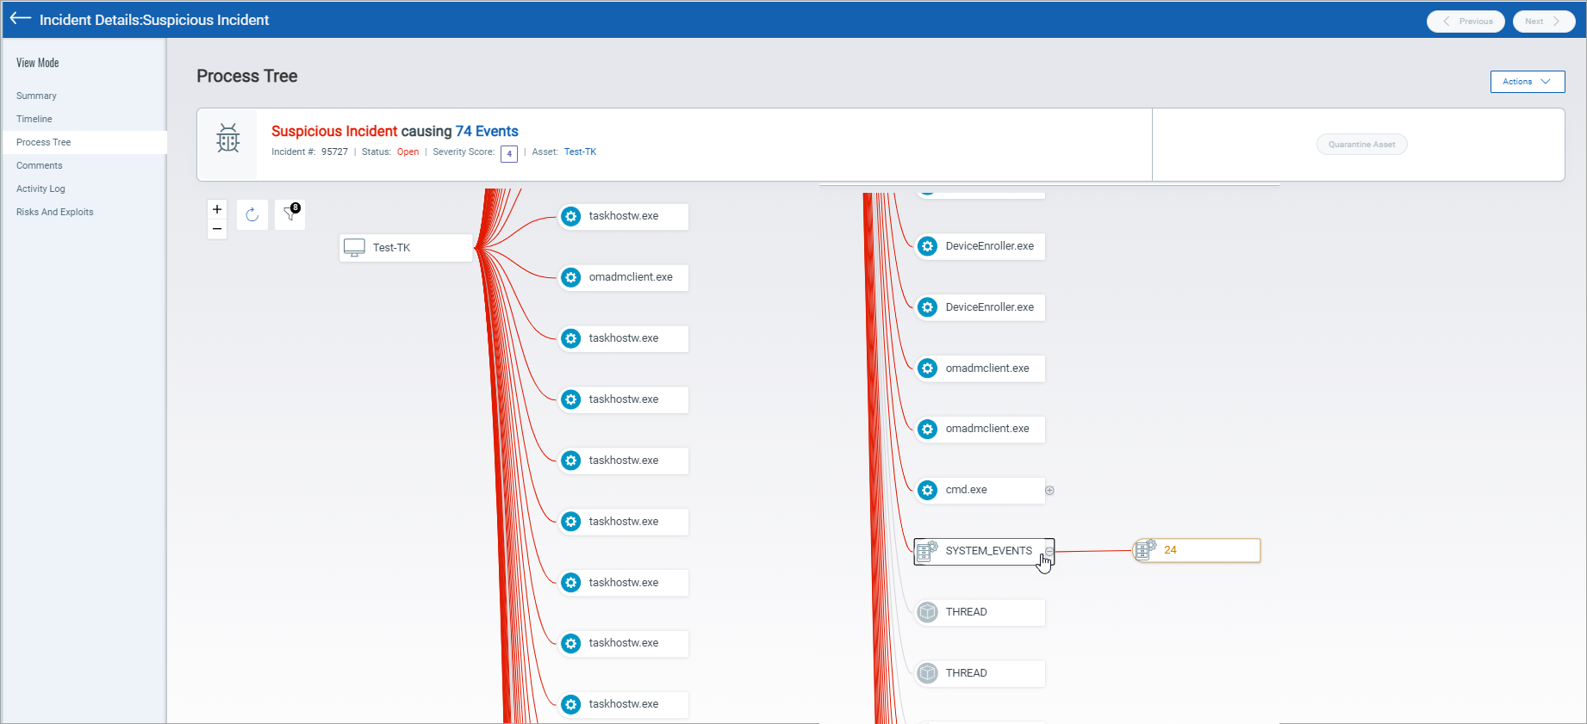Click the cmd.exe gear icon
Image resolution: width=1587 pixels, height=724 pixels.
pyautogui.click(x=927, y=490)
